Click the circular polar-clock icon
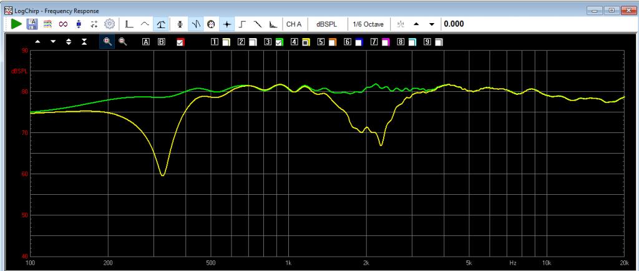 pos(211,24)
